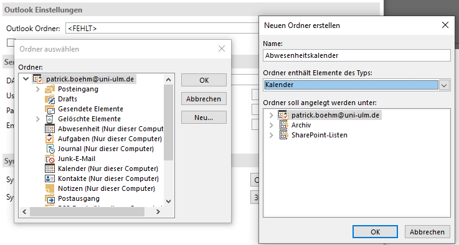459x245 pixels.
Task: Select the Posteingang inbox folder icon
Action: tap(50, 89)
